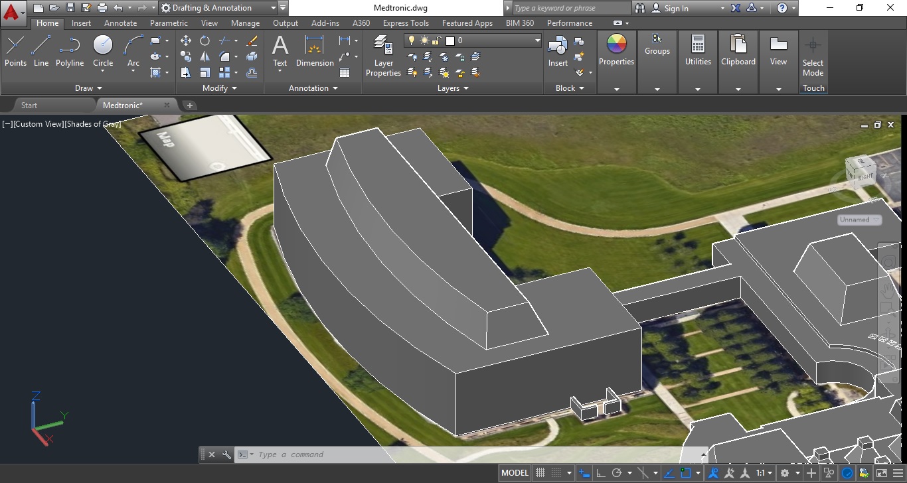This screenshot has width=907, height=483.
Task: Toggle polar tracking in status bar
Action: click(x=617, y=473)
